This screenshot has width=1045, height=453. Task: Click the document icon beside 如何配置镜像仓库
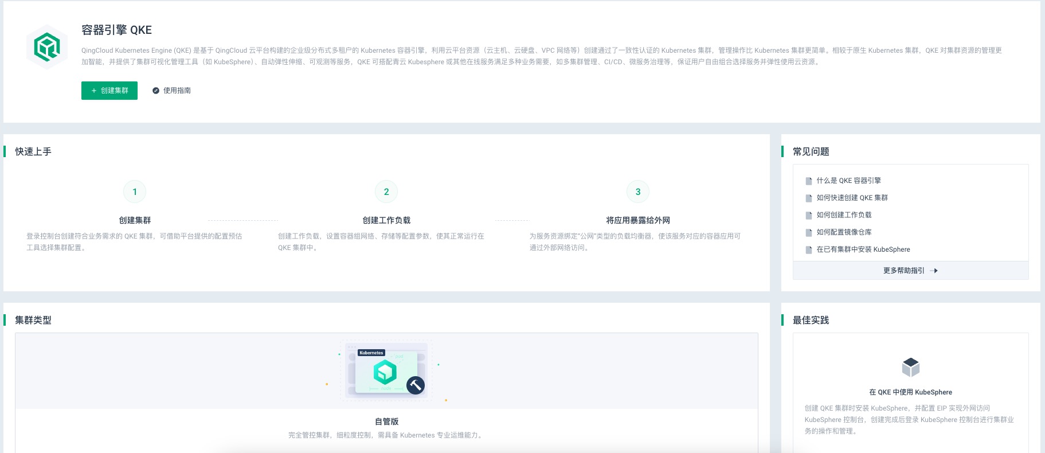pyautogui.click(x=809, y=232)
